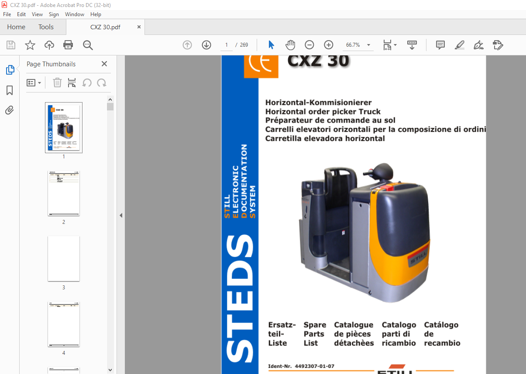Add a comment with the sticky note
Screen dimensions: 526x374
click(x=440, y=45)
